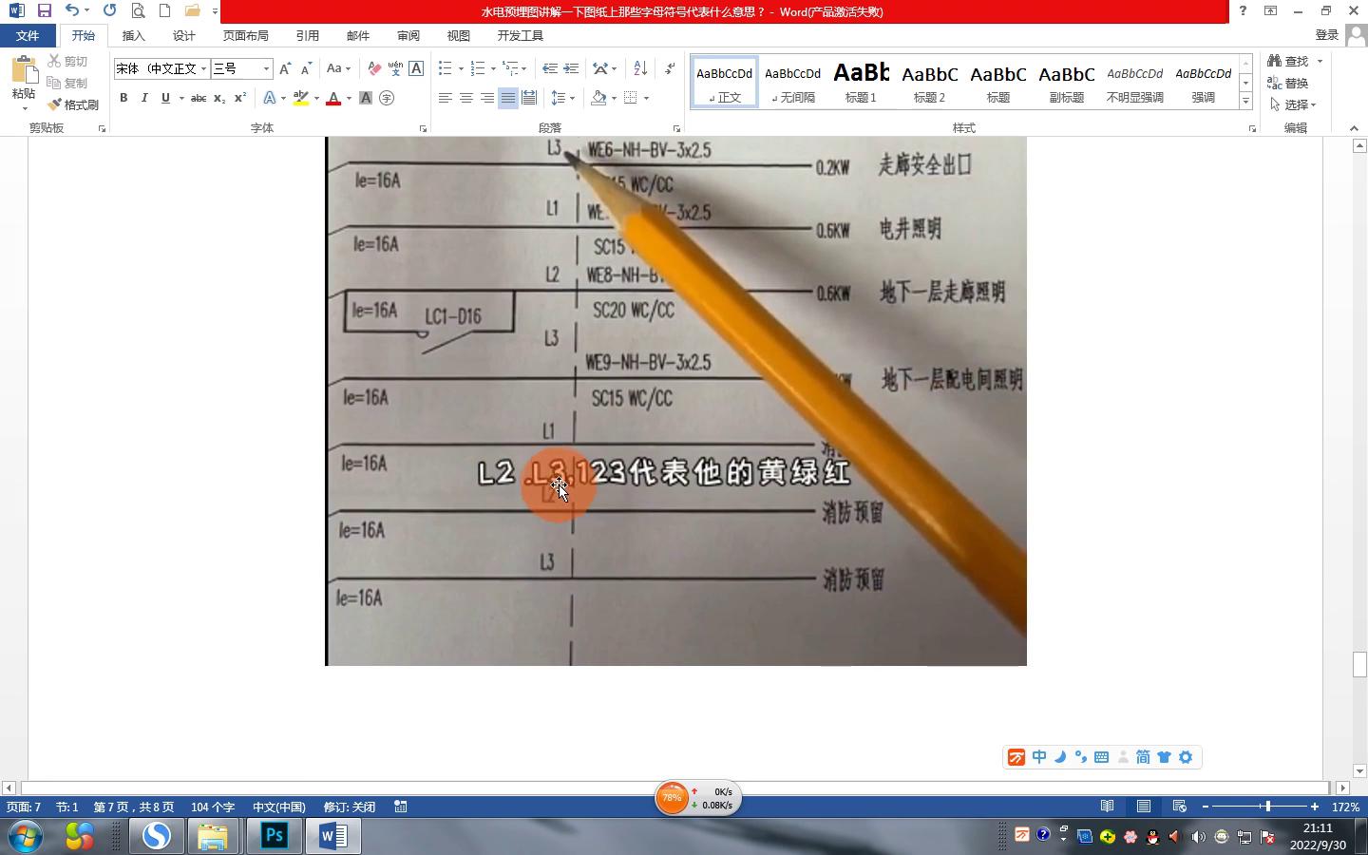This screenshot has height=855, width=1368.
Task: Open Photoshop from the taskbar
Action: 274,836
